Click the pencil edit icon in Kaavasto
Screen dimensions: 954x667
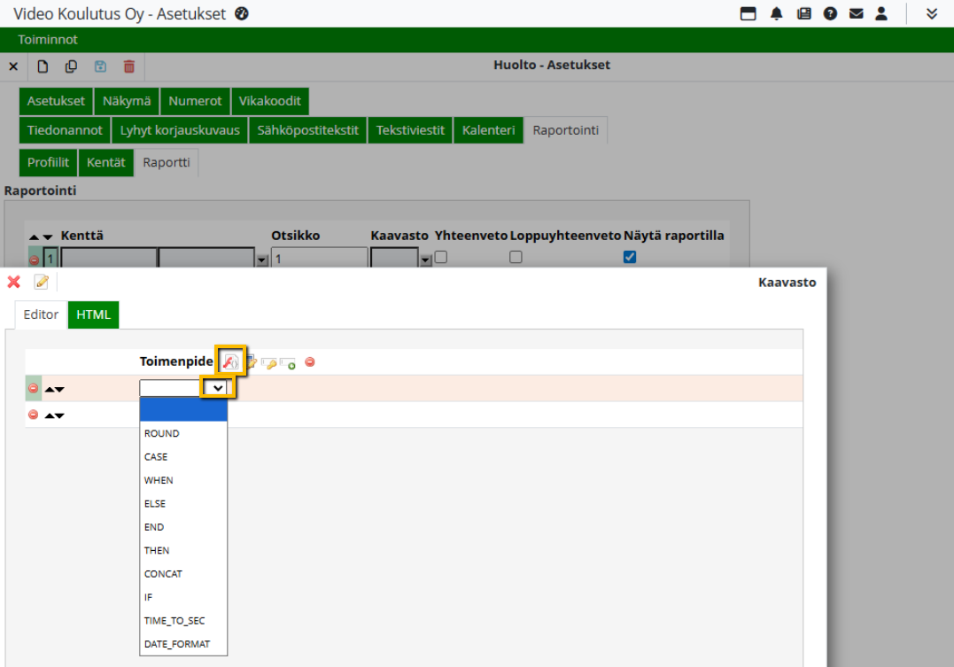tap(42, 282)
